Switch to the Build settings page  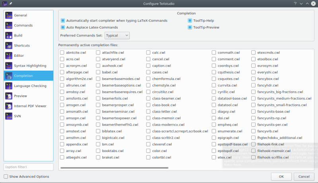pyautogui.click(x=28, y=35)
